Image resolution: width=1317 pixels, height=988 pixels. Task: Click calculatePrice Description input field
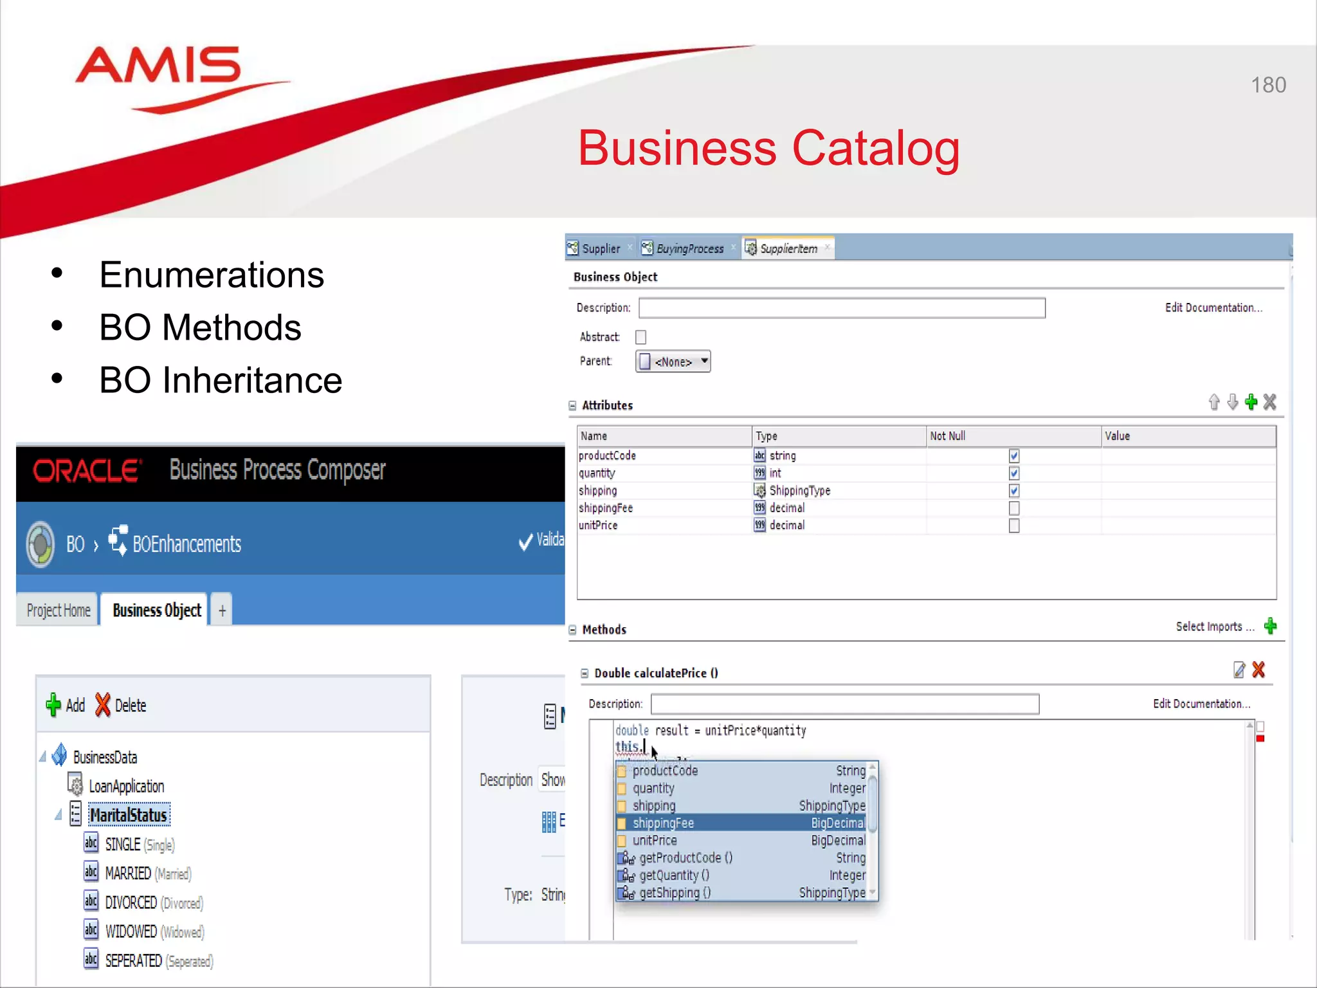pyautogui.click(x=844, y=704)
